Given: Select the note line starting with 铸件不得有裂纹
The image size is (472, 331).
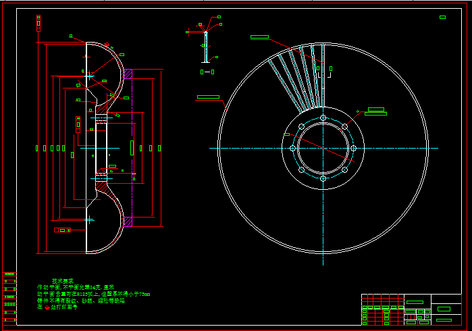Looking at the screenshot, I should (80, 301).
